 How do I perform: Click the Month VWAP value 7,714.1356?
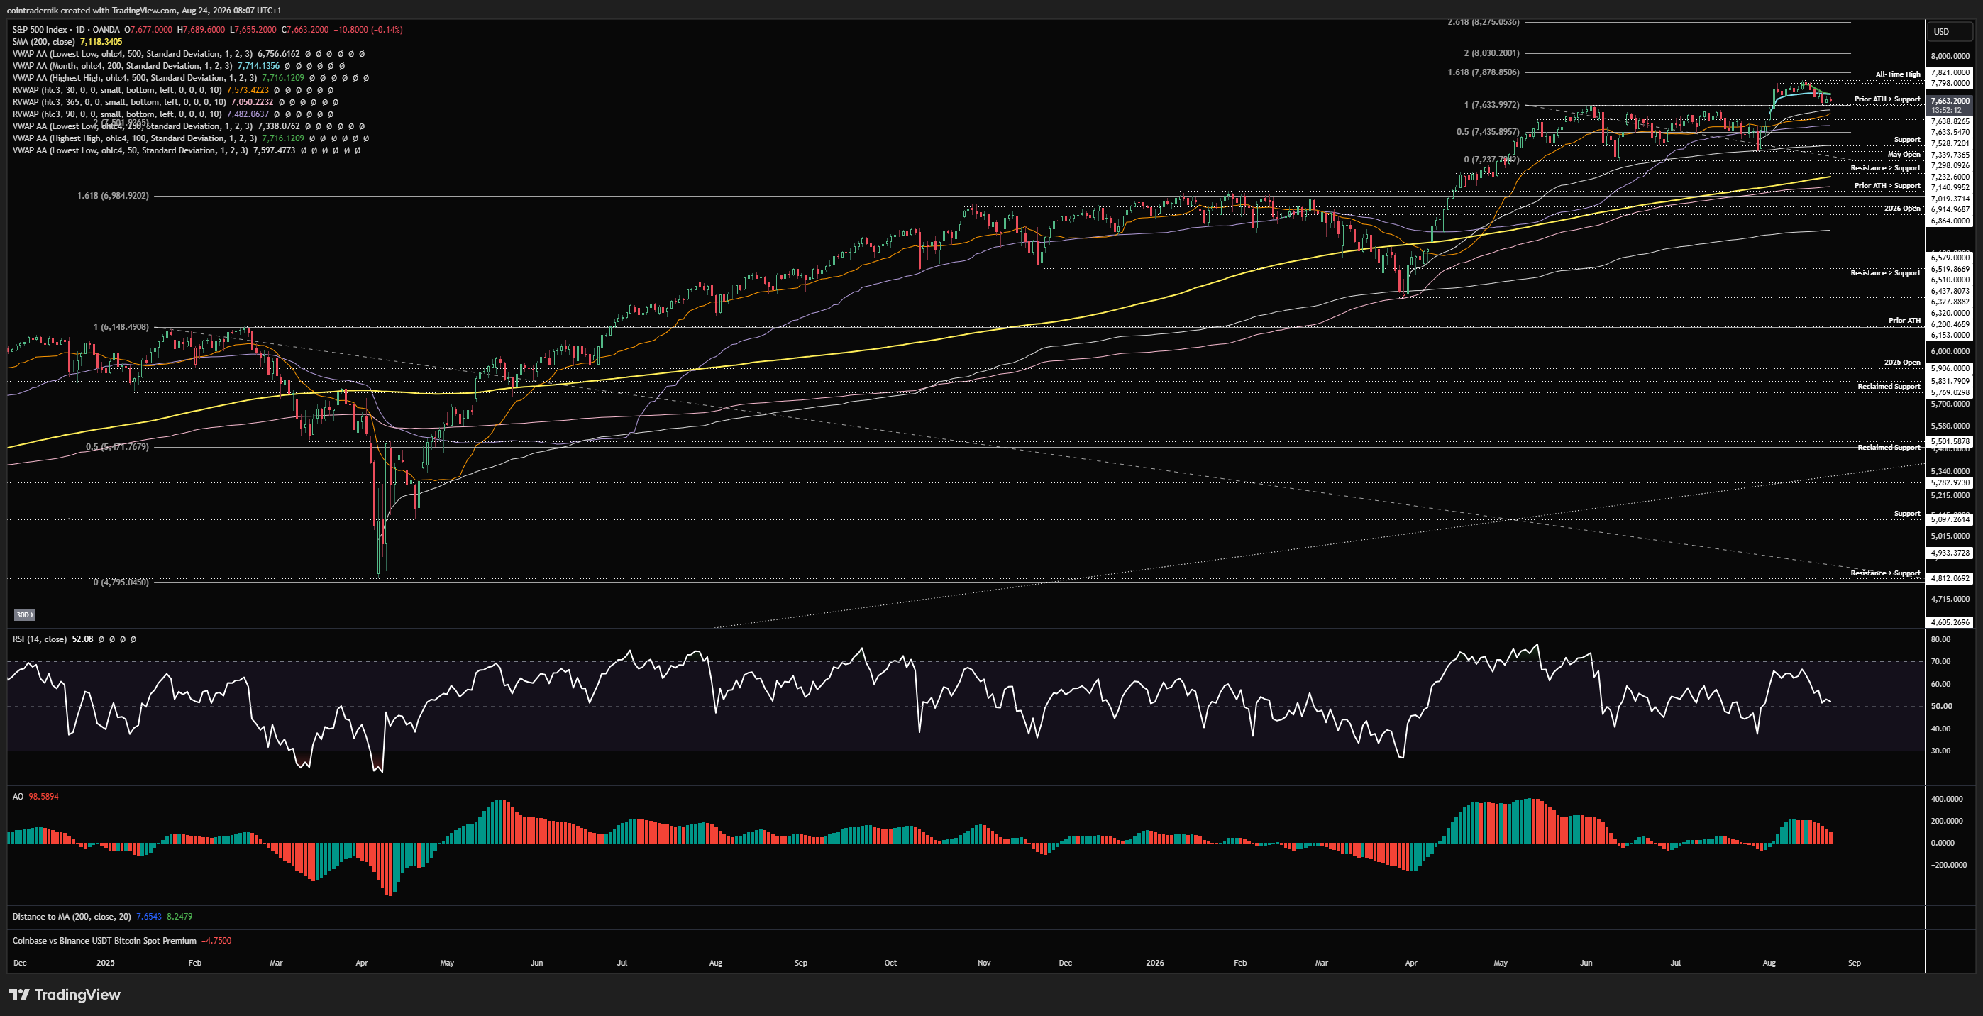[258, 65]
